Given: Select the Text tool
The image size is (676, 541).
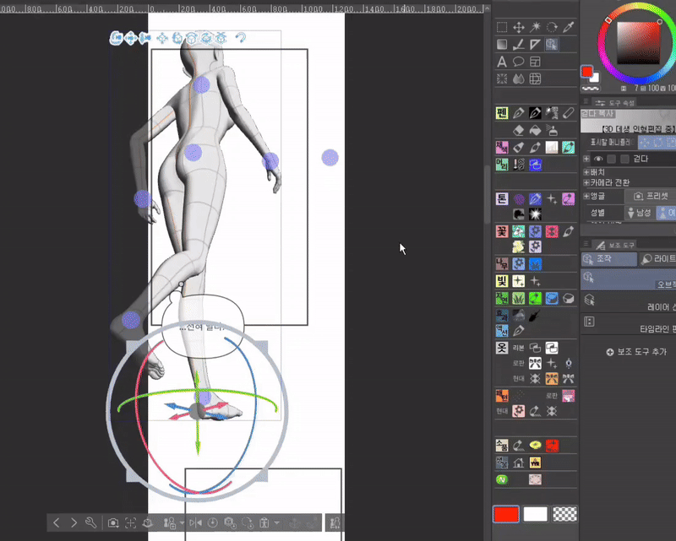Looking at the screenshot, I should [502, 62].
